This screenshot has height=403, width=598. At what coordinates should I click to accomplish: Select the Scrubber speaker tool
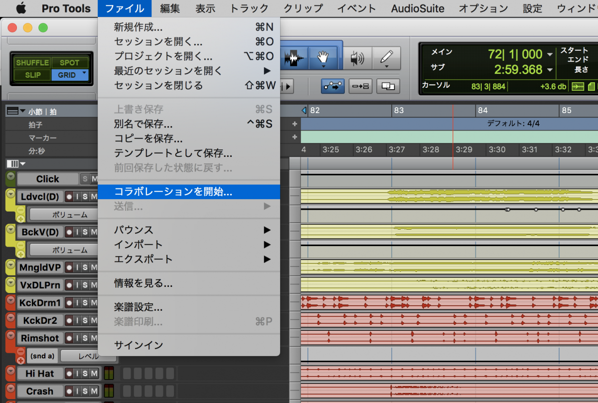(357, 58)
